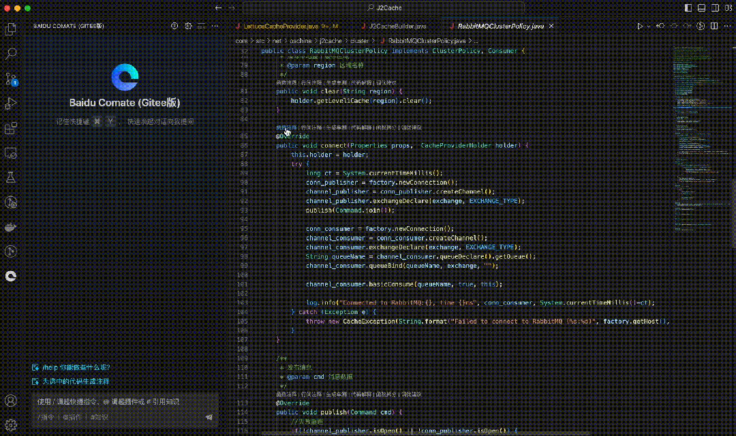
Task: Open Comate panel more actions menu
Action: point(215,26)
